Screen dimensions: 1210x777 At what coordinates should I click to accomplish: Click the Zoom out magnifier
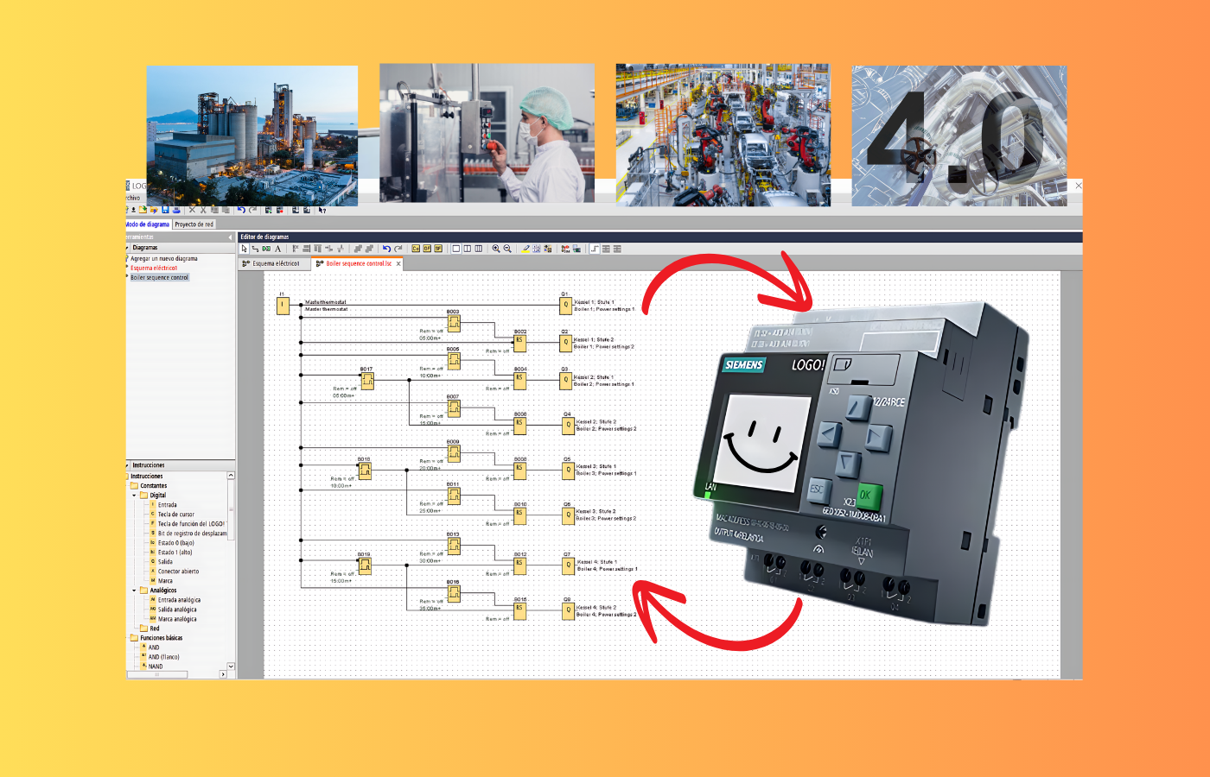[x=507, y=249]
